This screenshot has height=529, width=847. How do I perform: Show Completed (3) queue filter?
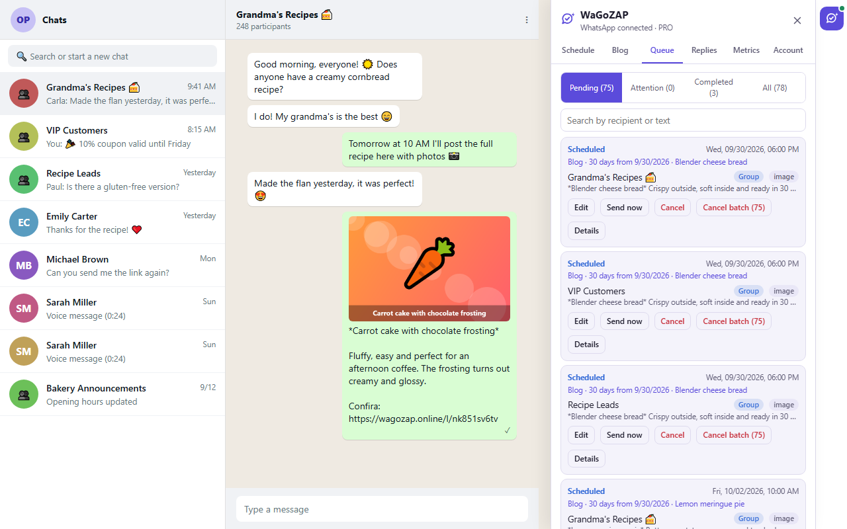click(x=713, y=87)
